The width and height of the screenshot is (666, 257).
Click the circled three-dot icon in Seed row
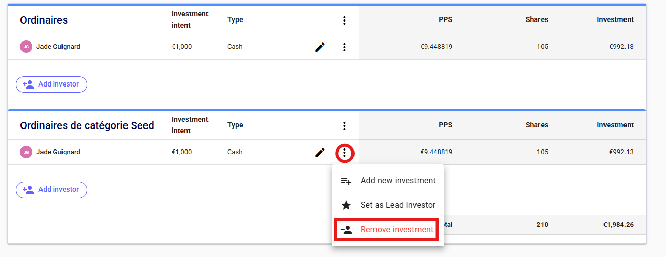click(344, 153)
